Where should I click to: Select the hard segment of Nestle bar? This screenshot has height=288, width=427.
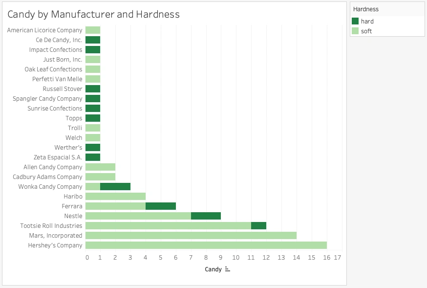pyautogui.click(x=206, y=216)
